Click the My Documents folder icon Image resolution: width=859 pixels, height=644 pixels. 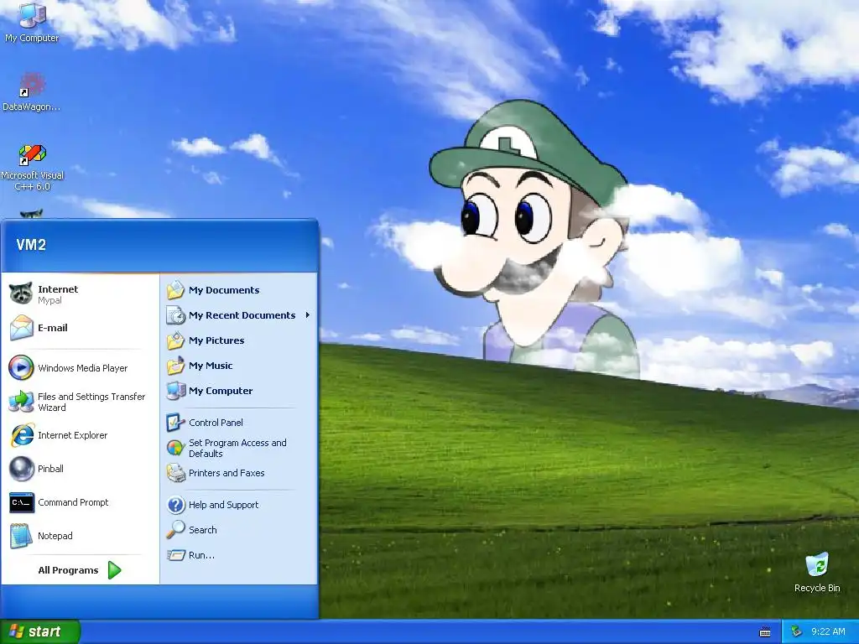(175, 289)
